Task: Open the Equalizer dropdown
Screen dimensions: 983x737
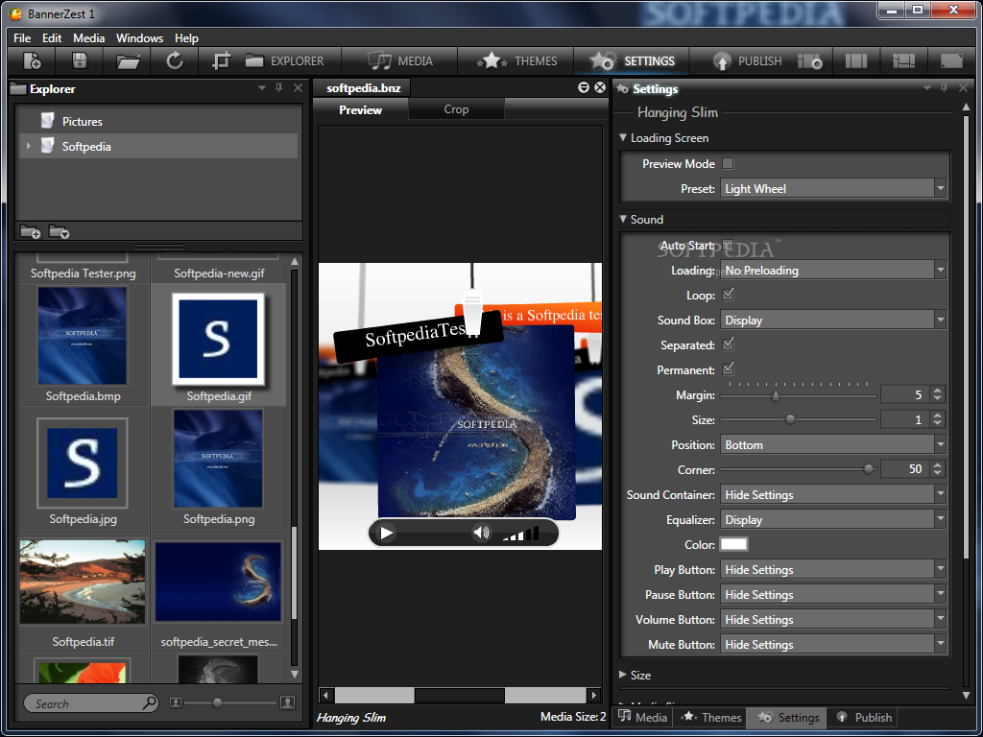Action: point(832,520)
